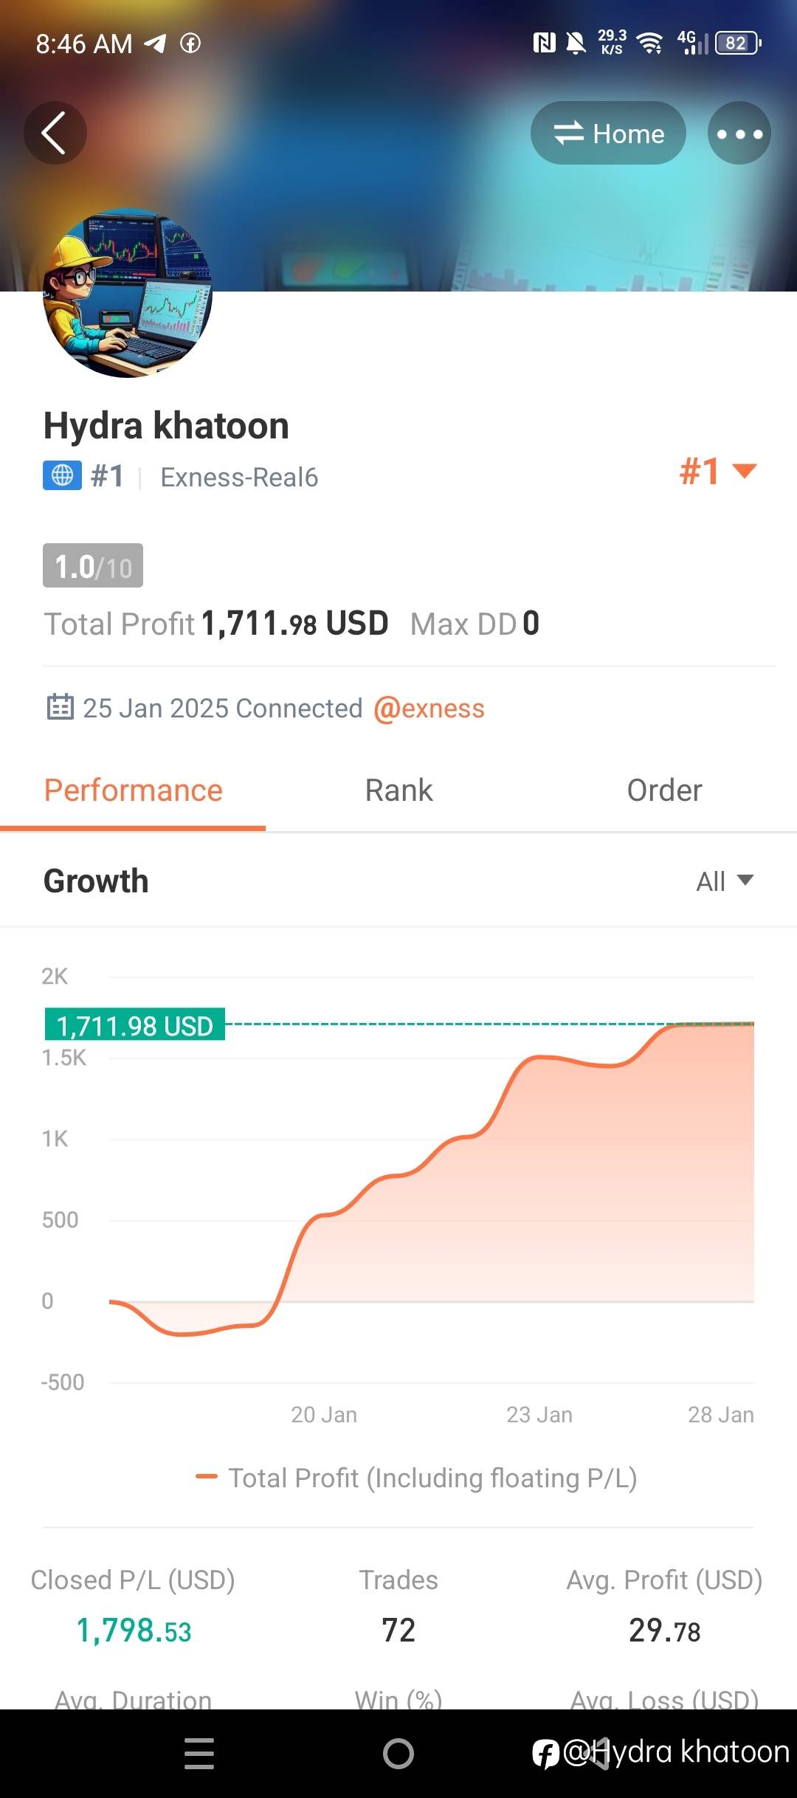Tap the Facebook icon in watermark
The image size is (797, 1798).
coord(545,1753)
